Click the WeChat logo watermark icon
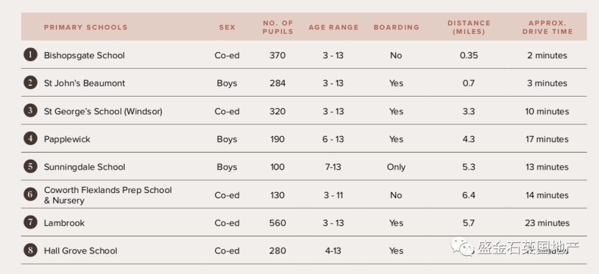 (462, 247)
